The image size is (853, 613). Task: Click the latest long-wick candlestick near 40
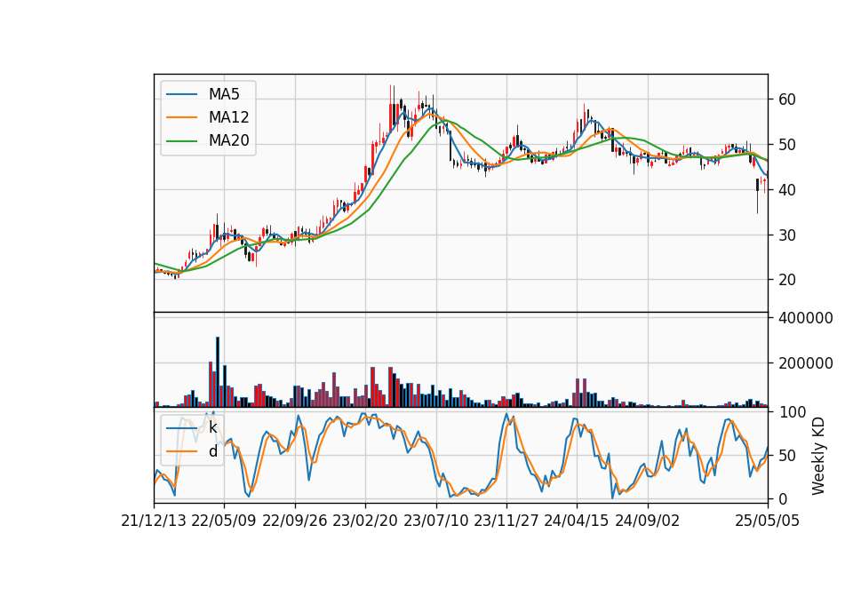click(x=757, y=195)
